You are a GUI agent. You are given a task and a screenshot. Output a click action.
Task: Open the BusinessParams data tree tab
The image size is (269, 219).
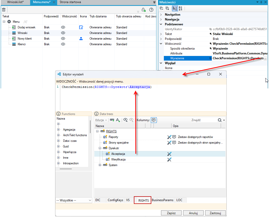tap(163, 200)
